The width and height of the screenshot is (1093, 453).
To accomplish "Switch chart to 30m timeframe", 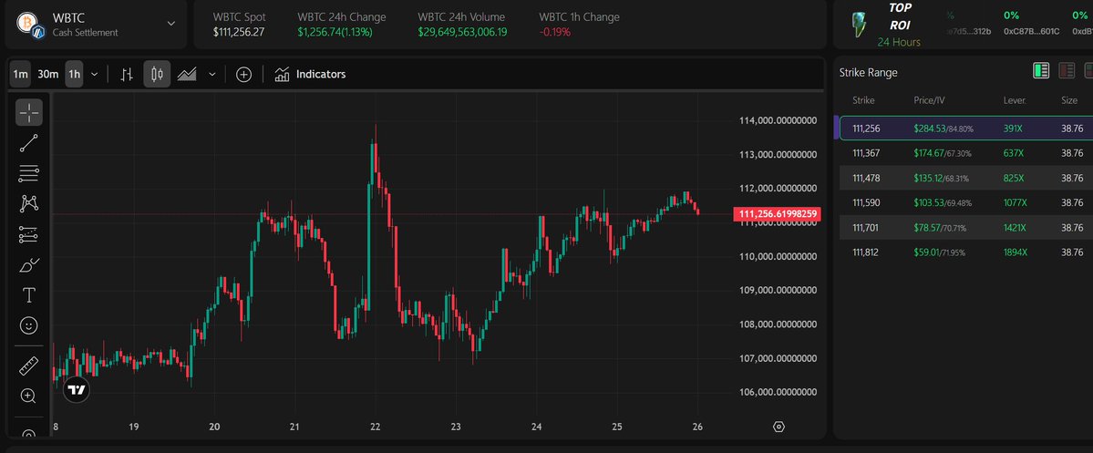I will [48, 75].
